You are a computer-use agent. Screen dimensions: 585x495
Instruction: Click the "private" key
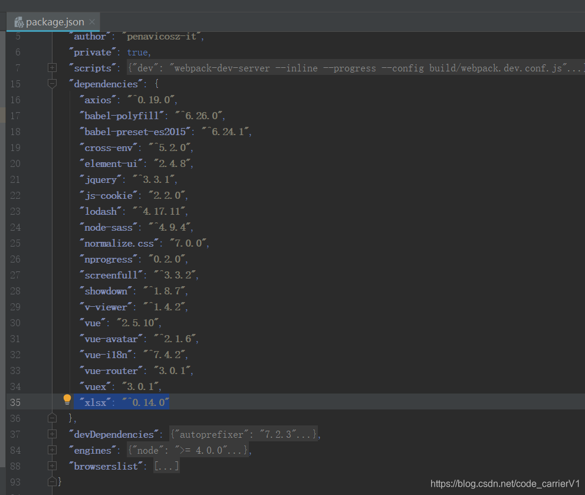[93, 53]
